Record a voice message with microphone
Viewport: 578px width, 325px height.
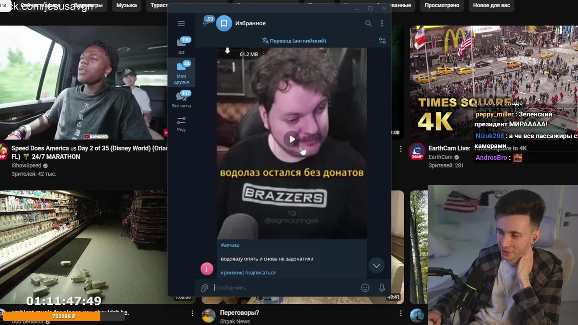(382, 288)
